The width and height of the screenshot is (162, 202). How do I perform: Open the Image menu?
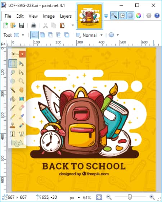pyautogui.click(x=49, y=16)
